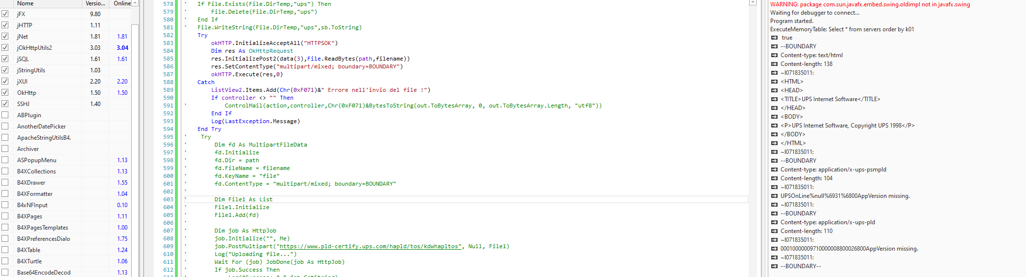Click the log icon next to '<HTML>'

(774, 82)
